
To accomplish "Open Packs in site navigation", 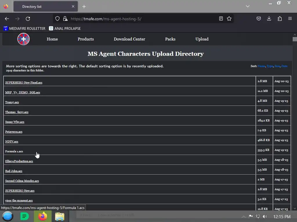I will pyautogui.click(x=170, y=39).
